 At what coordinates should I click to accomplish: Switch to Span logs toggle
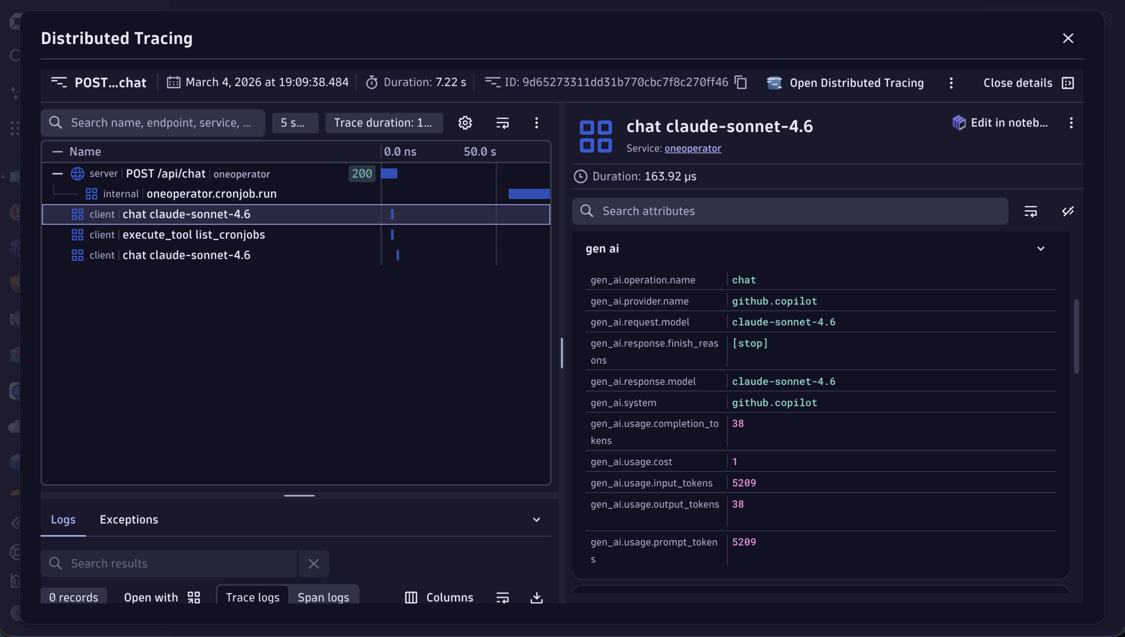[323, 597]
